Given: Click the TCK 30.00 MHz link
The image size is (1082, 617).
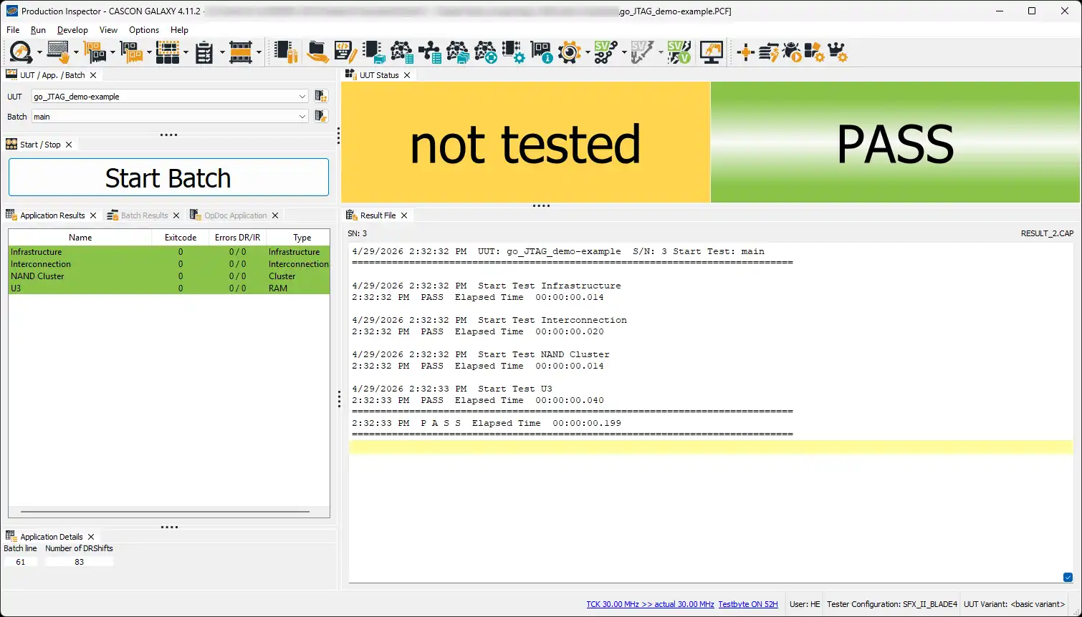Looking at the screenshot, I should (x=650, y=604).
